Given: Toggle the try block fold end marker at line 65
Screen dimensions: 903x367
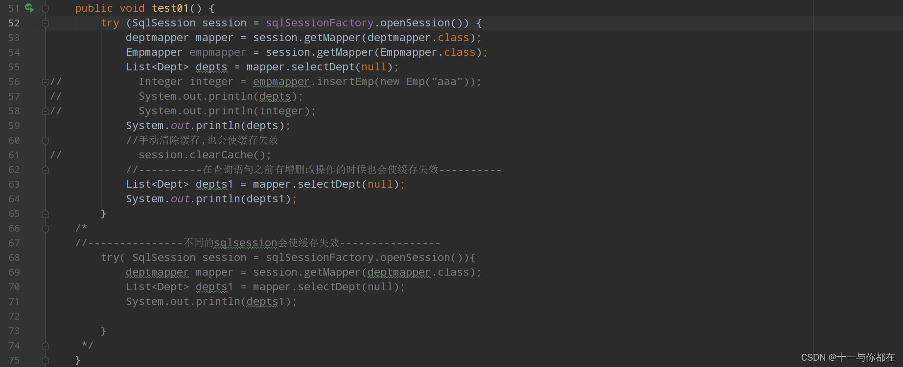Looking at the screenshot, I should 46,214.
